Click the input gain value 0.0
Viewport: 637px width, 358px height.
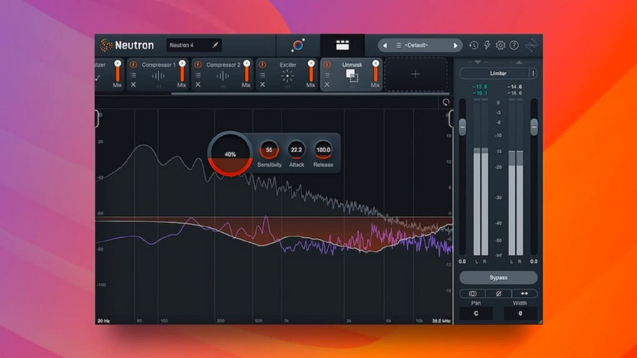(x=462, y=262)
